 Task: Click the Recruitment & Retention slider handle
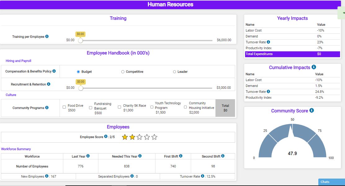81,88
